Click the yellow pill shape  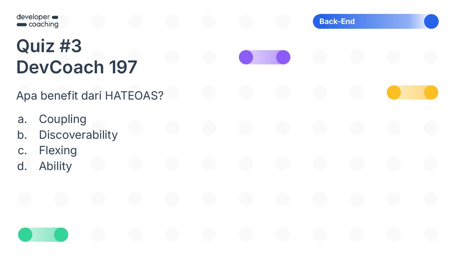coord(412,93)
